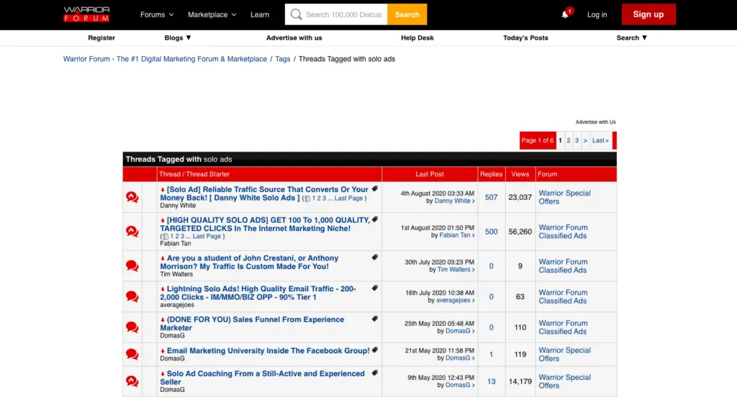Open thread Email Marketing University Inside The Facebook Group
Image resolution: width=737 pixels, height=397 pixels.
click(x=268, y=350)
